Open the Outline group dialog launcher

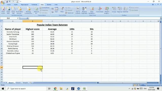click(138, 15)
